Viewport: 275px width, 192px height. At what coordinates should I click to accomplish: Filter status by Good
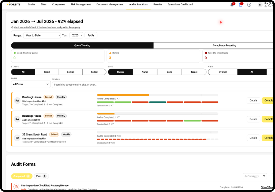point(47,72)
